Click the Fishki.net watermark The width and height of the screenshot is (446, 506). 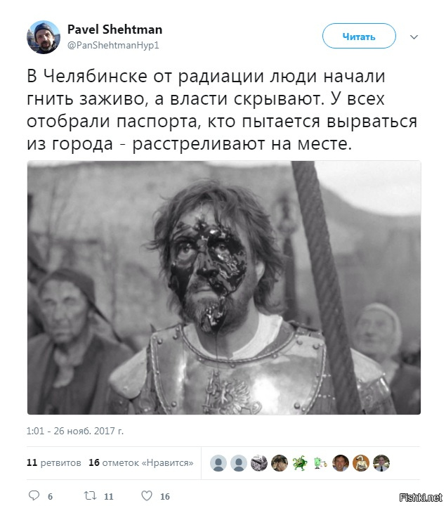tap(421, 498)
